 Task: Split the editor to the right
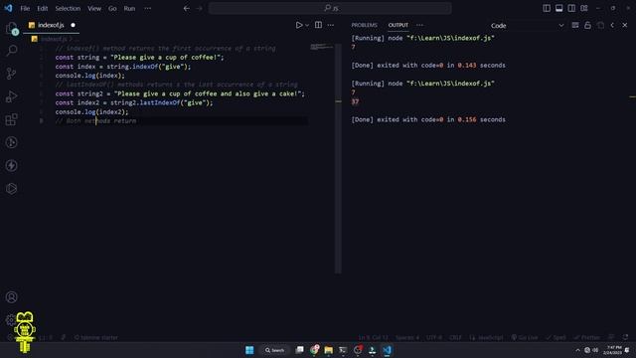pos(318,25)
